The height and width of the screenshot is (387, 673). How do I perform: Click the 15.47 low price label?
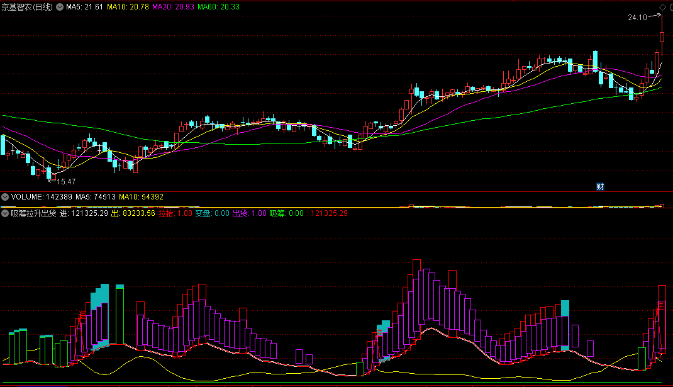[x=66, y=182]
